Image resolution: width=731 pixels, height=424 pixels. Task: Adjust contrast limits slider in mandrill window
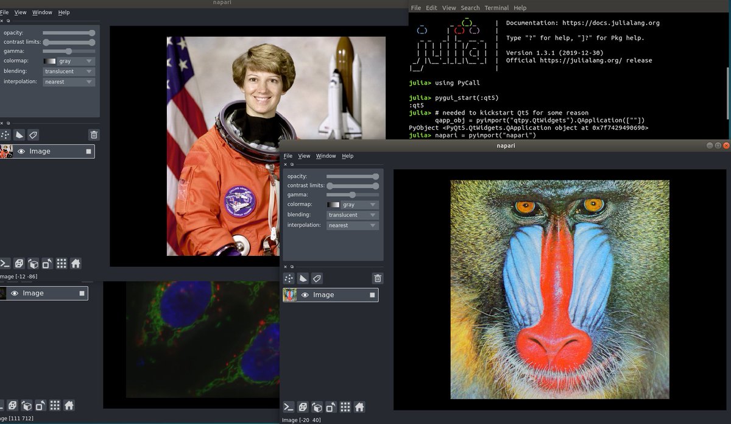click(x=353, y=185)
